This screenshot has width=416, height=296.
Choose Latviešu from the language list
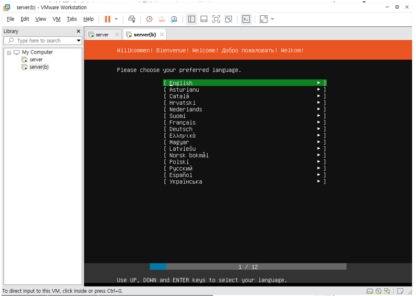pos(245,149)
